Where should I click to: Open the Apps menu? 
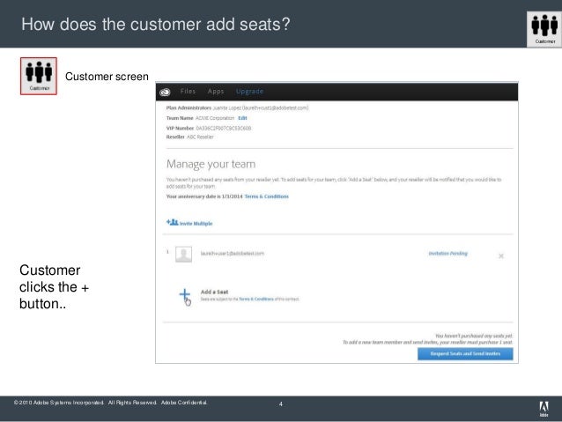click(x=216, y=92)
